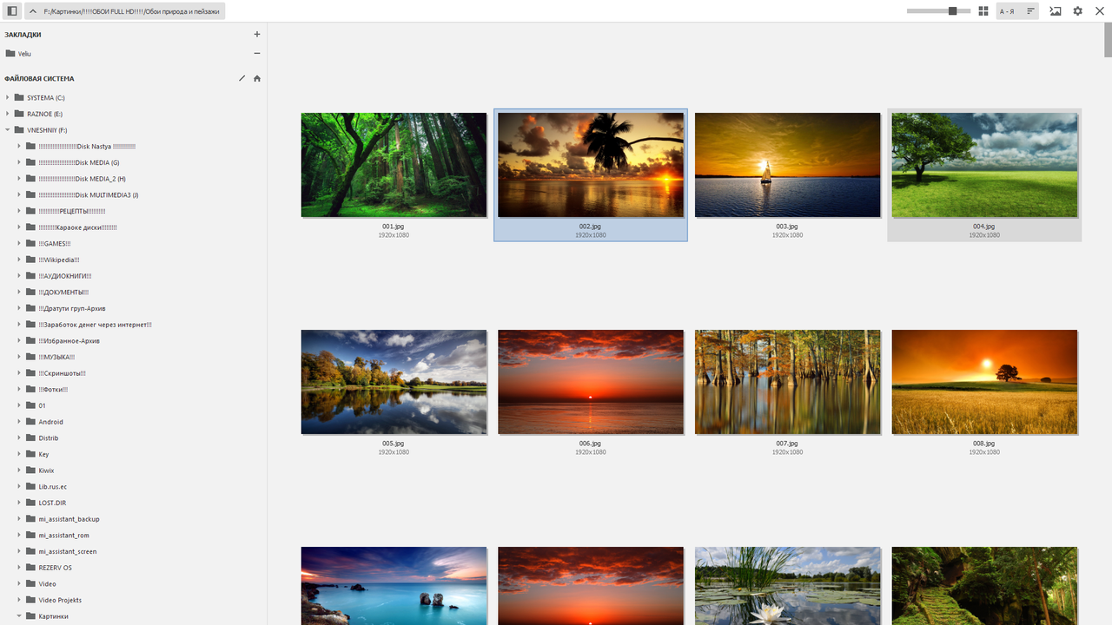This screenshot has width=1112, height=625.
Task: Expand the Disk Nastya folder
Action: tap(19, 146)
